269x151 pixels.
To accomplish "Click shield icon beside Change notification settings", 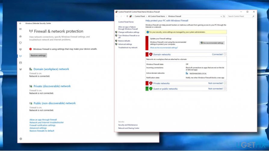I will [116, 32].
